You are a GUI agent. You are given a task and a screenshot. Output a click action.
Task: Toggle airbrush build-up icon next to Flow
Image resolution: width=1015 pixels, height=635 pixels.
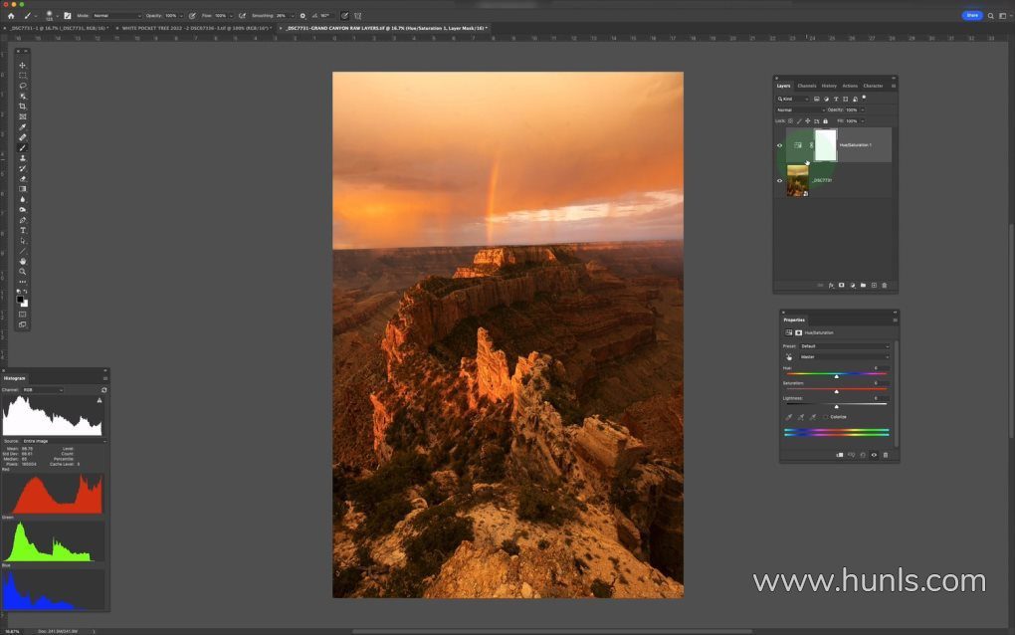click(x=242, y=16)
